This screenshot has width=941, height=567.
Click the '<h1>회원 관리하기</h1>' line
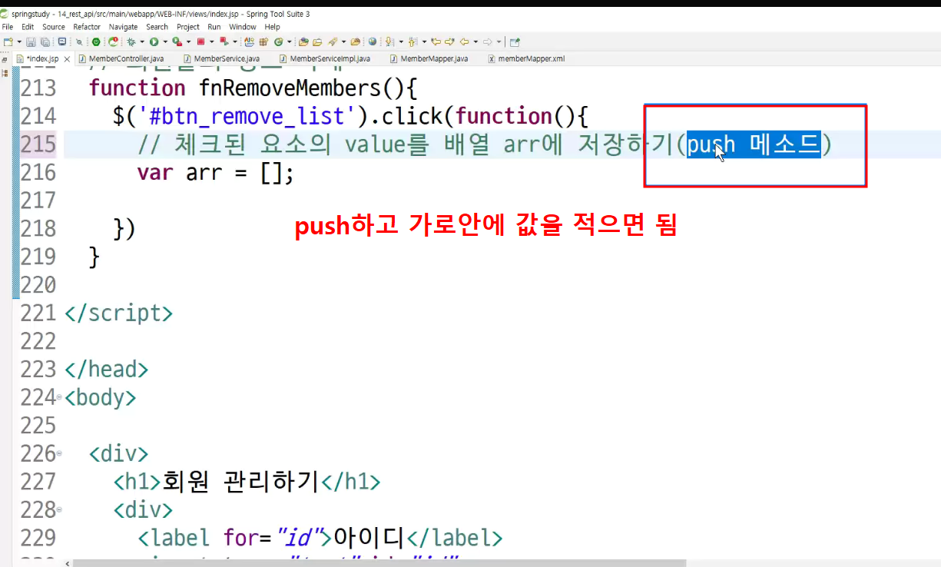pyautogui.click(x=247, y=482)
